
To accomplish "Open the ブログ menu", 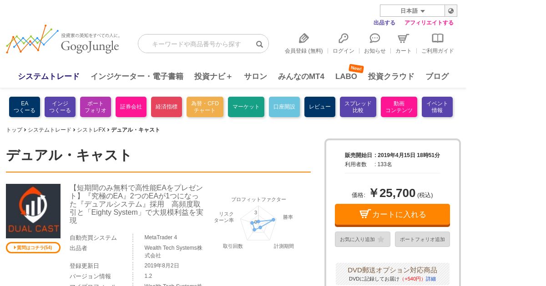I will point(437,76).
